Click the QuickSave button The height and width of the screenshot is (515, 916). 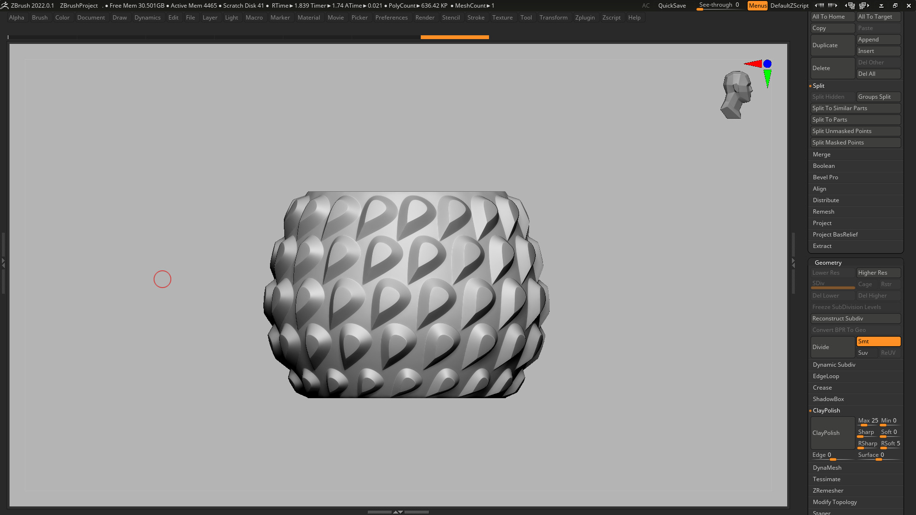(x=672, y=6)
